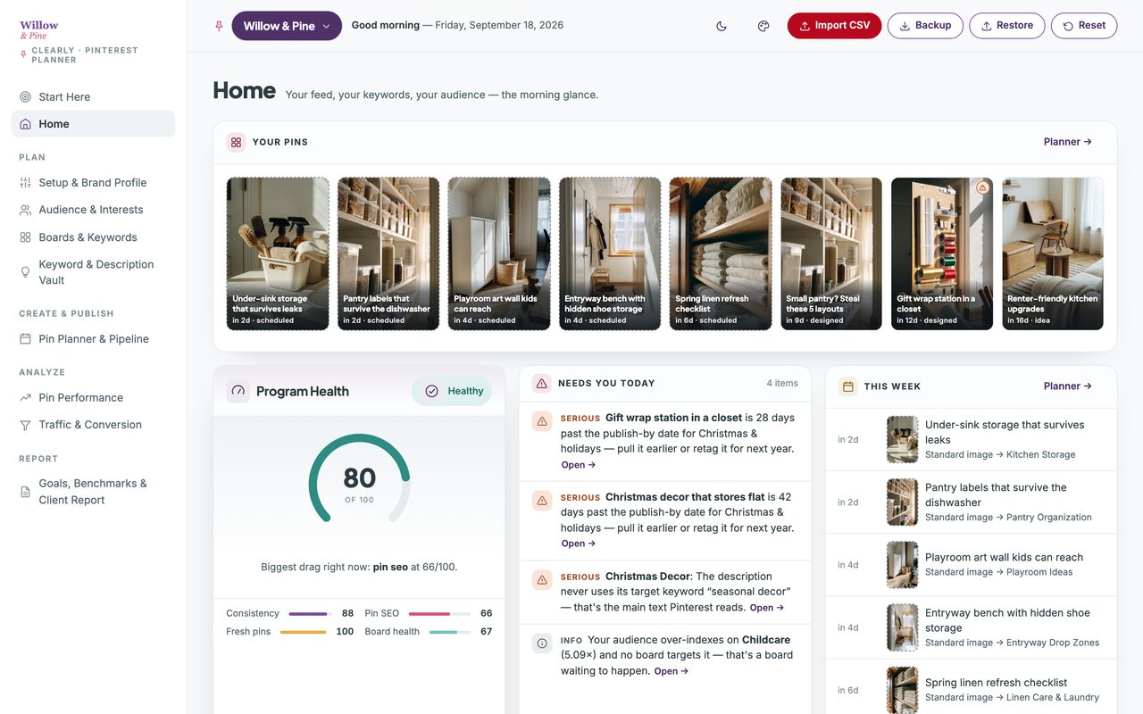This screenshot has width=1143, height=714.
Task: Click the Traffic funnel icon
Action: point(25,425)
